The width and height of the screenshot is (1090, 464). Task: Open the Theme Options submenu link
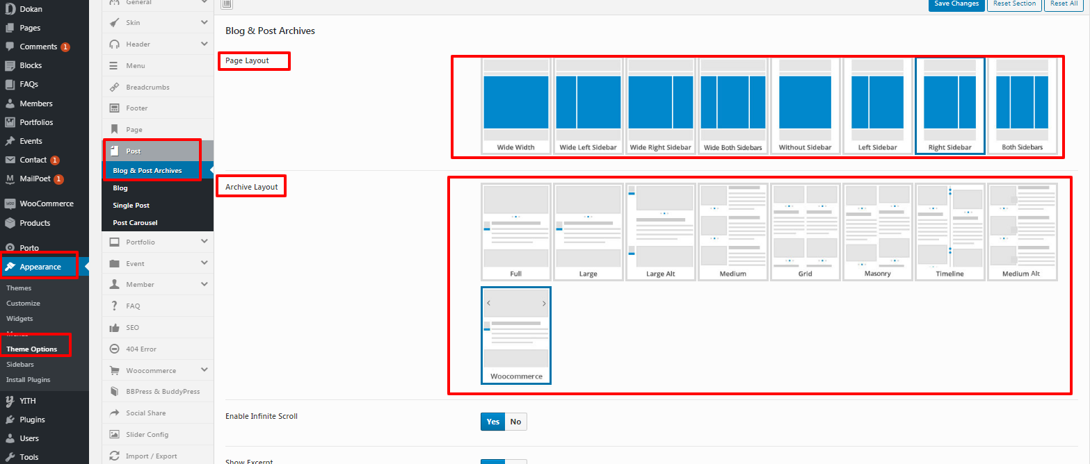tap(31, 349)
